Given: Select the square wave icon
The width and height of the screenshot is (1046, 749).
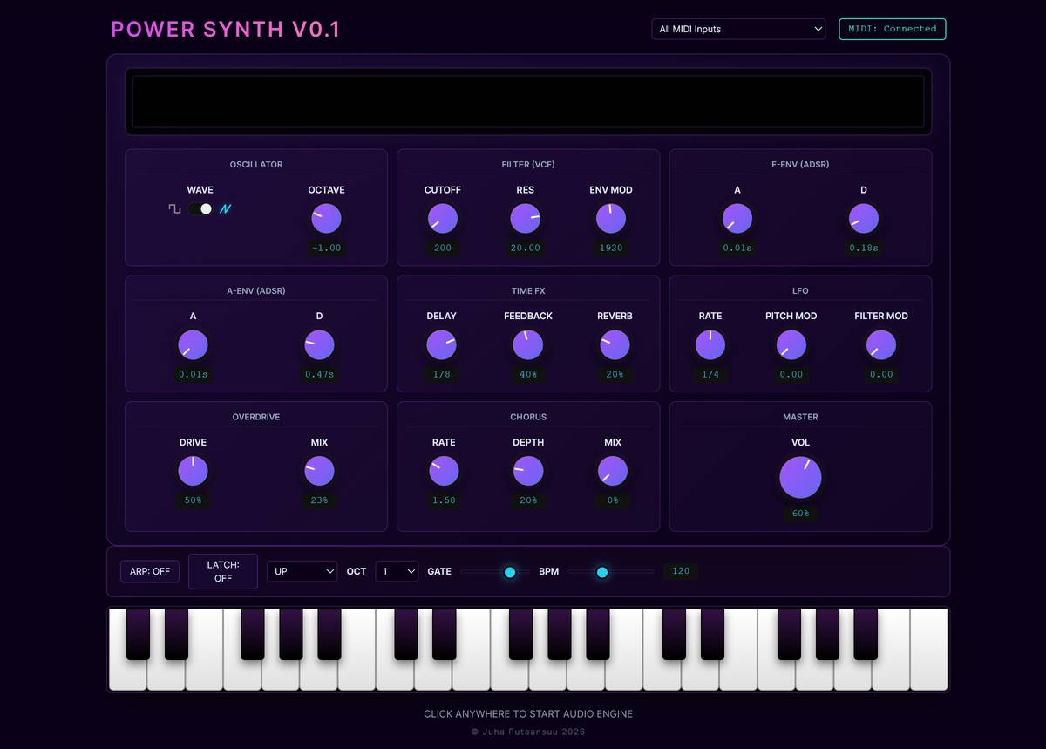Looking at the screenshot, I should pos(176,209).
